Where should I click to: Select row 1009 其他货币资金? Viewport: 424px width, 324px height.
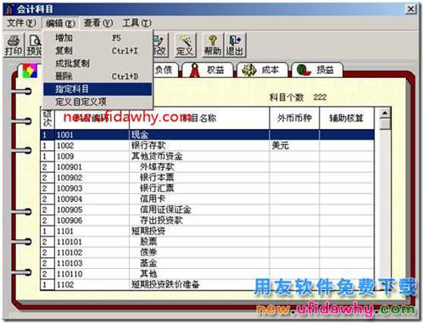click(208, 156)
